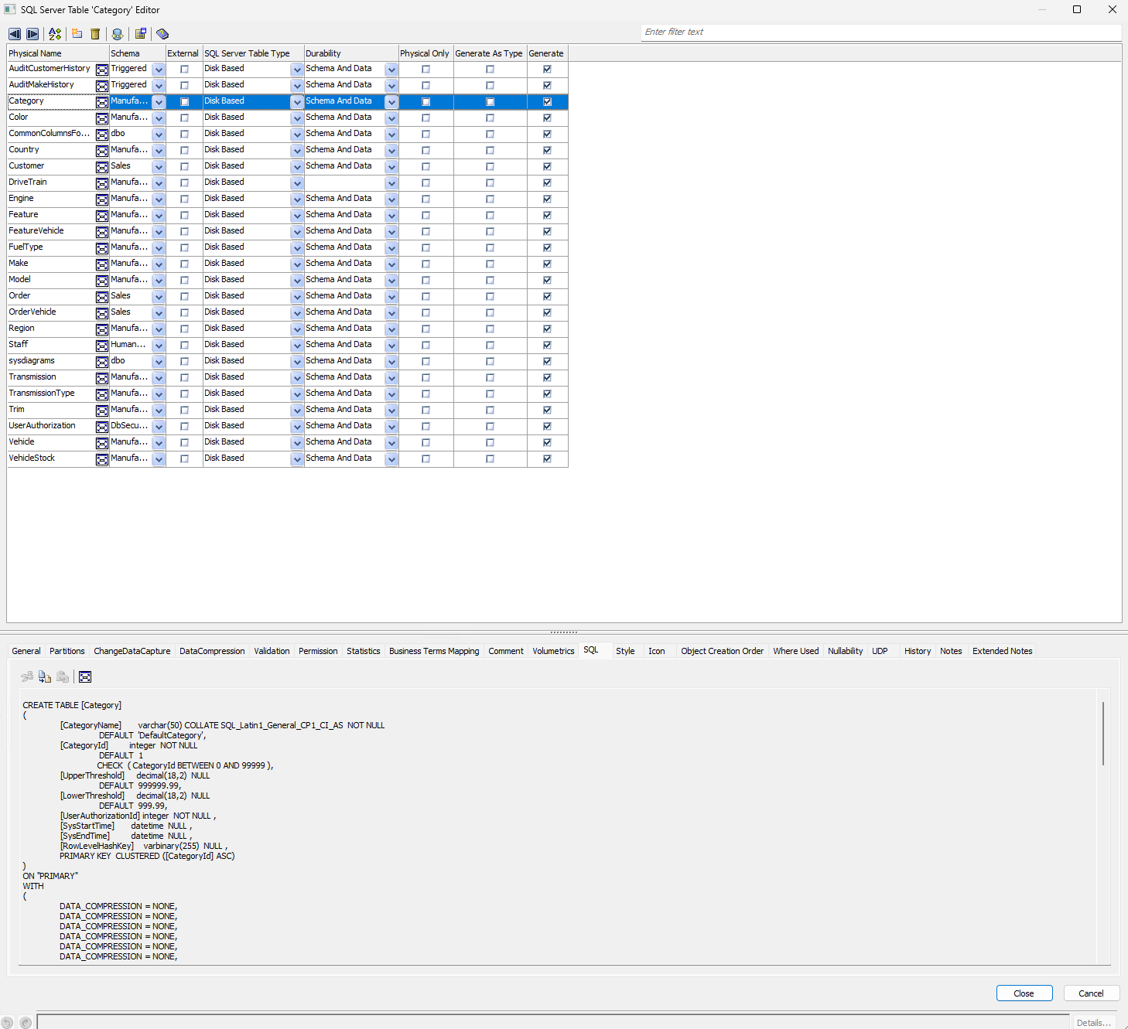
Task: Cut SQL text using the scissors icon
Action: tap(27, 677)
